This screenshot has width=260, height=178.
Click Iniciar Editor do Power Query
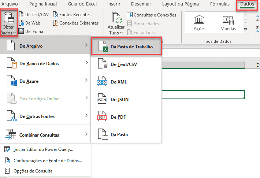(45, 149)
